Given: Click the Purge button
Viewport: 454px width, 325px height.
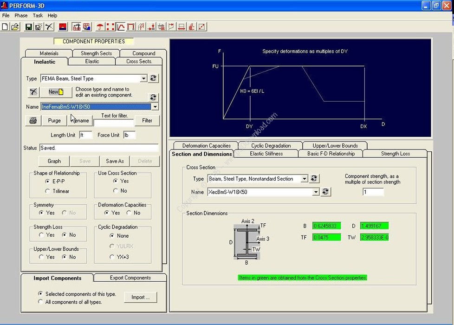Looking at the screenshot, I should pos(54,121).
